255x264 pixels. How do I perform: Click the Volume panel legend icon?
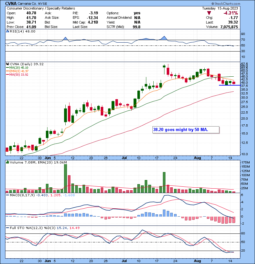point(7,162)
